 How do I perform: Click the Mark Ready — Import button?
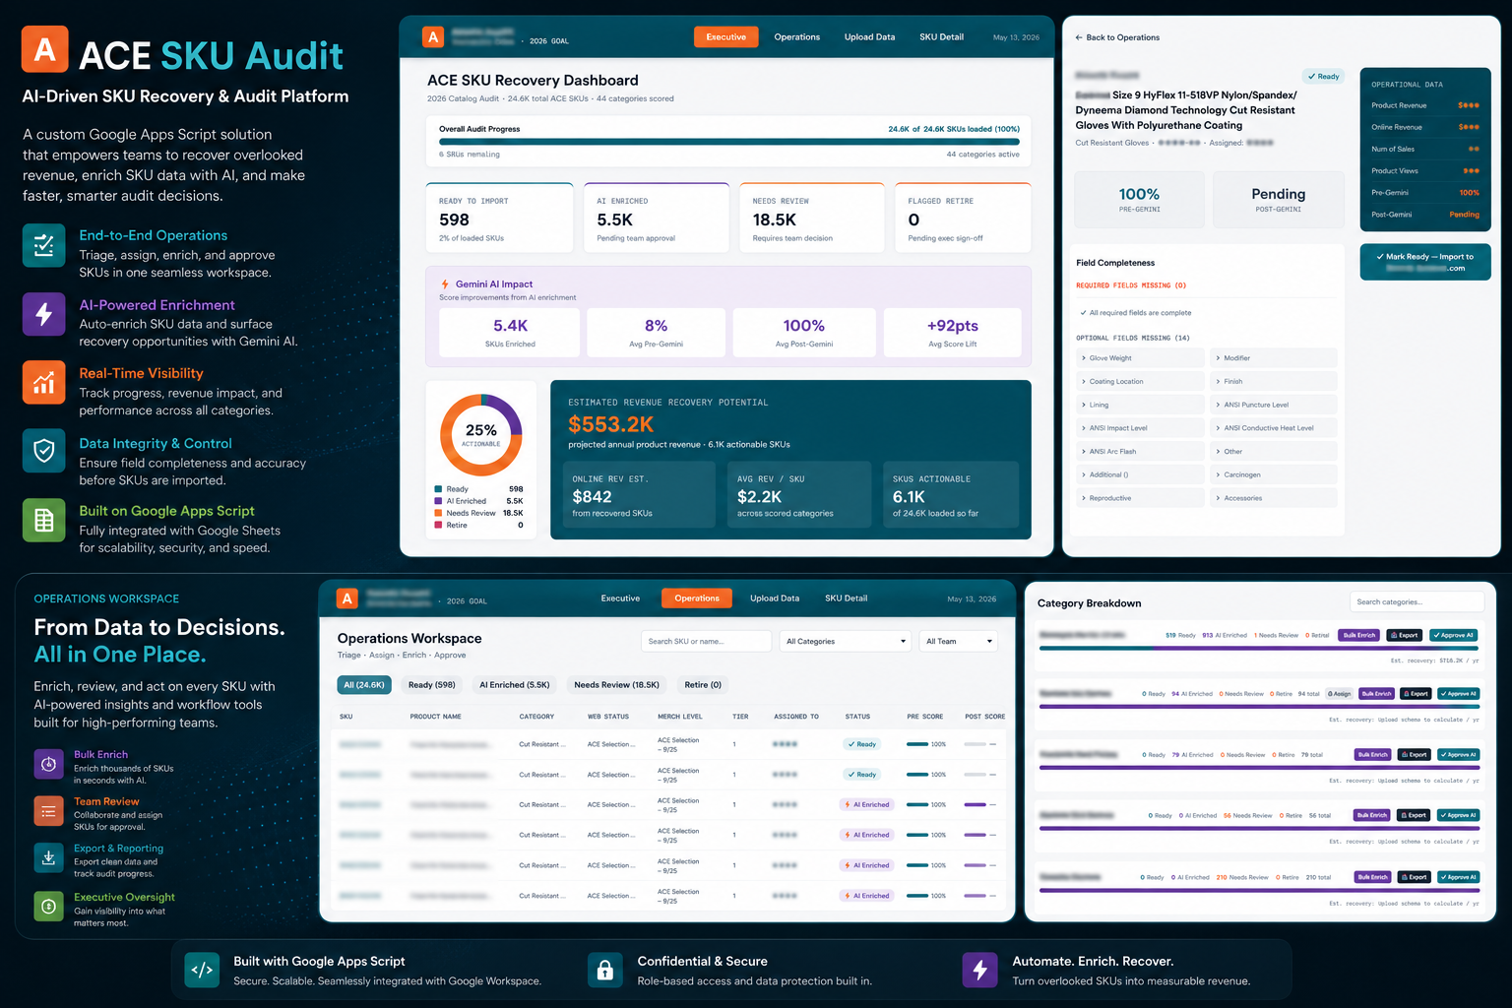point(1425,262)
